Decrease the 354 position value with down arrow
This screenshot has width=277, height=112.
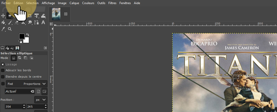24,108
